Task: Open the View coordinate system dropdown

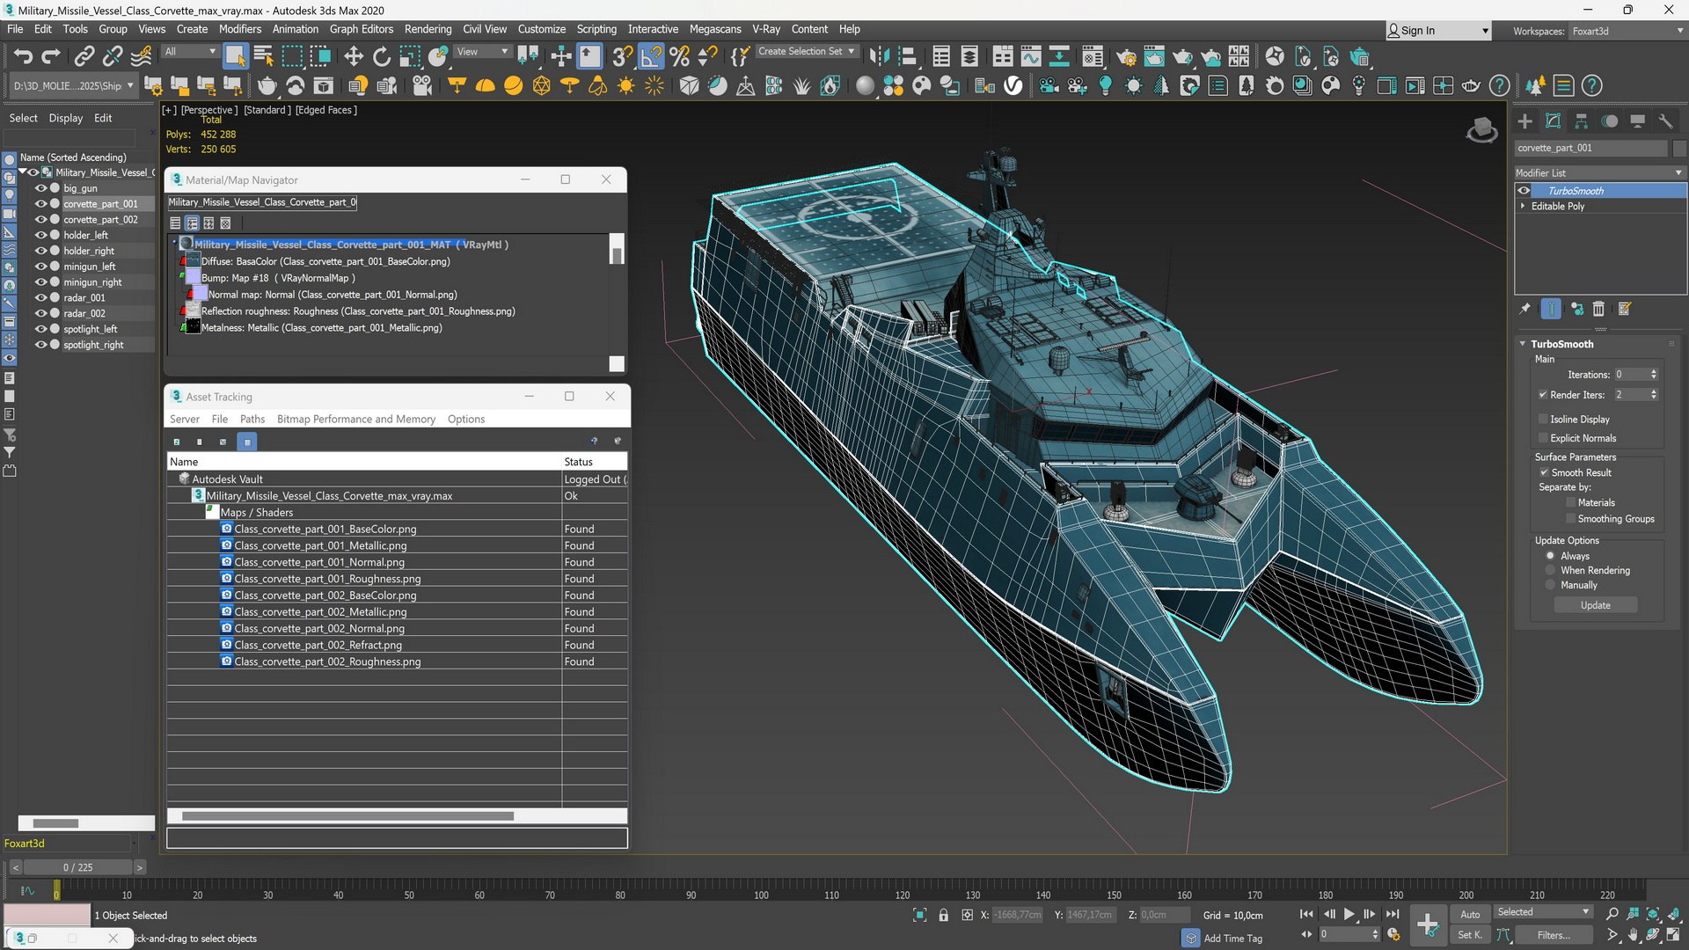Action: tap(482, 51)
